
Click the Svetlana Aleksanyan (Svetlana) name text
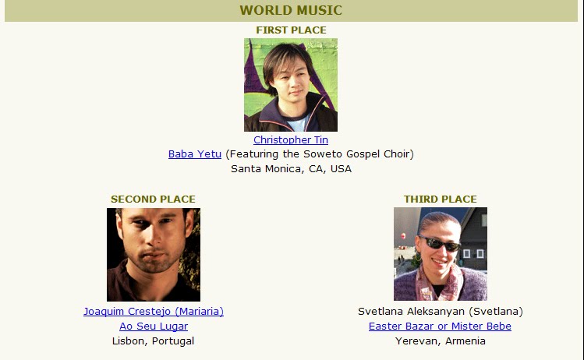point(441,311)
